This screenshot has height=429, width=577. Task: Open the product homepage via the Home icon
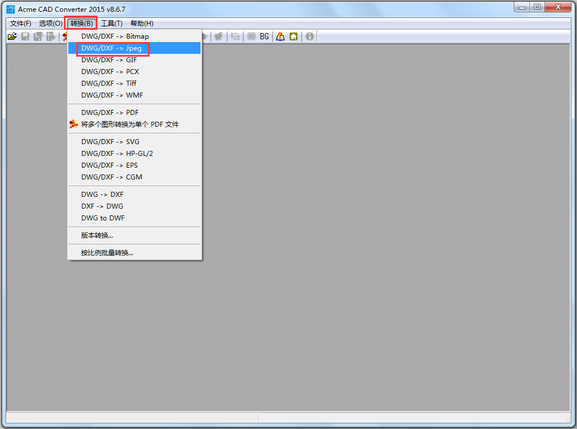point(294,36)
